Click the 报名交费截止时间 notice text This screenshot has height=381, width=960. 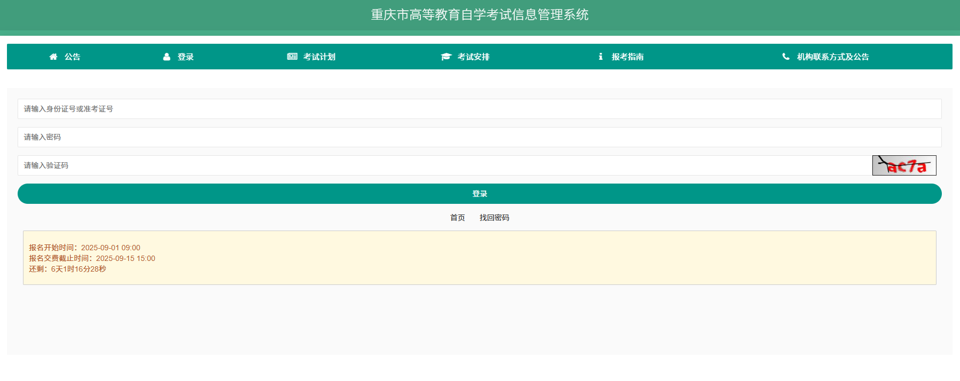tap(92, 258)
